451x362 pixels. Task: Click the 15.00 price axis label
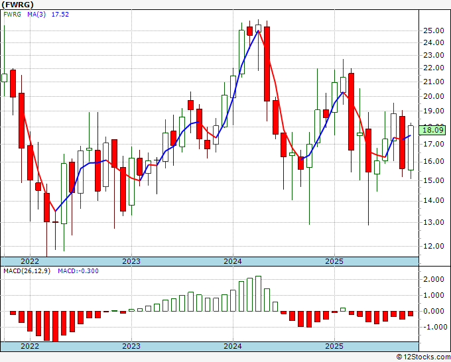434,180
